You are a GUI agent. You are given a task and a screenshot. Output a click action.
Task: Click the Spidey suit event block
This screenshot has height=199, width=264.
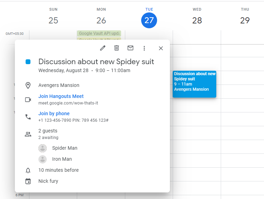click(194, 84)
